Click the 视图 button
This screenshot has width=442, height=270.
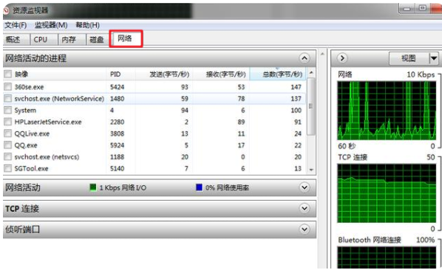409,58
